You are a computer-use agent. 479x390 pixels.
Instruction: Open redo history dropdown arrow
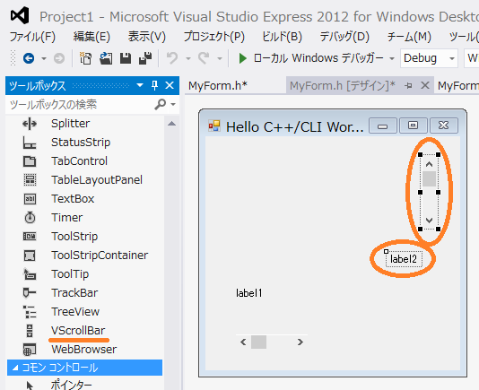tap(220, 58)
